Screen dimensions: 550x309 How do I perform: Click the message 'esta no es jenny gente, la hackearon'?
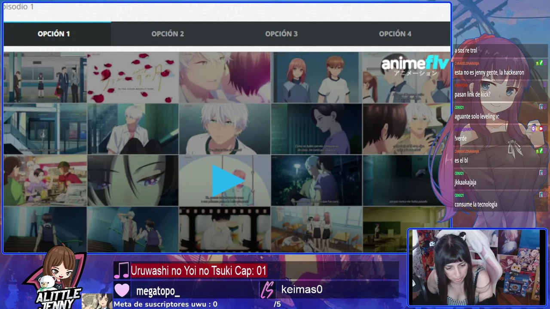pos(489,73)
